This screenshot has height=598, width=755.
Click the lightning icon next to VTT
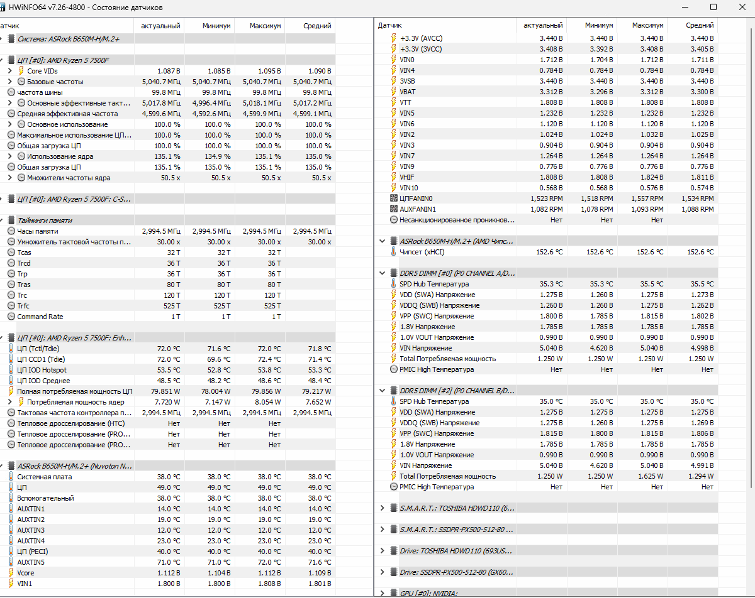coord(394,102)
